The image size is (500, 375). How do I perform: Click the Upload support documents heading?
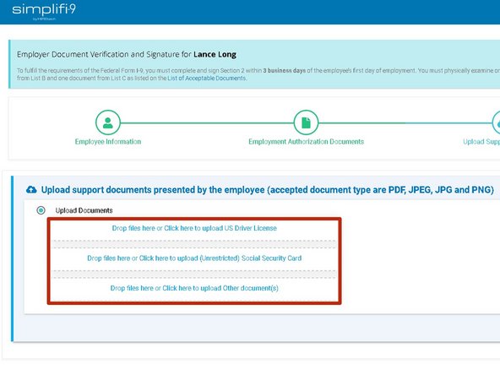267,190
